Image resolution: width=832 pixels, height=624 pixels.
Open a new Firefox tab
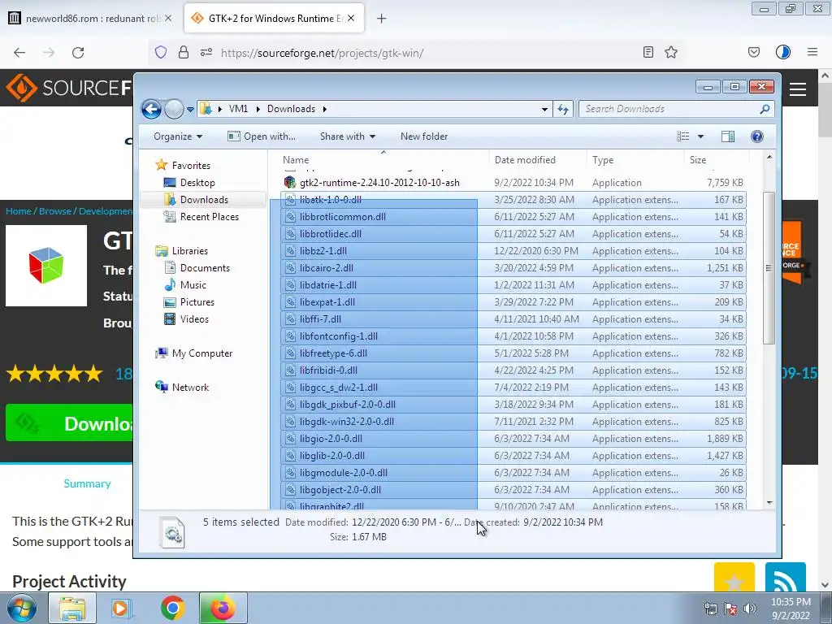(x=381, y=19)
